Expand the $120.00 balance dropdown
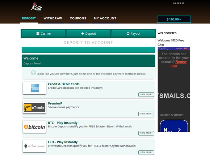210x158 pixels. [x=174, y=19]
